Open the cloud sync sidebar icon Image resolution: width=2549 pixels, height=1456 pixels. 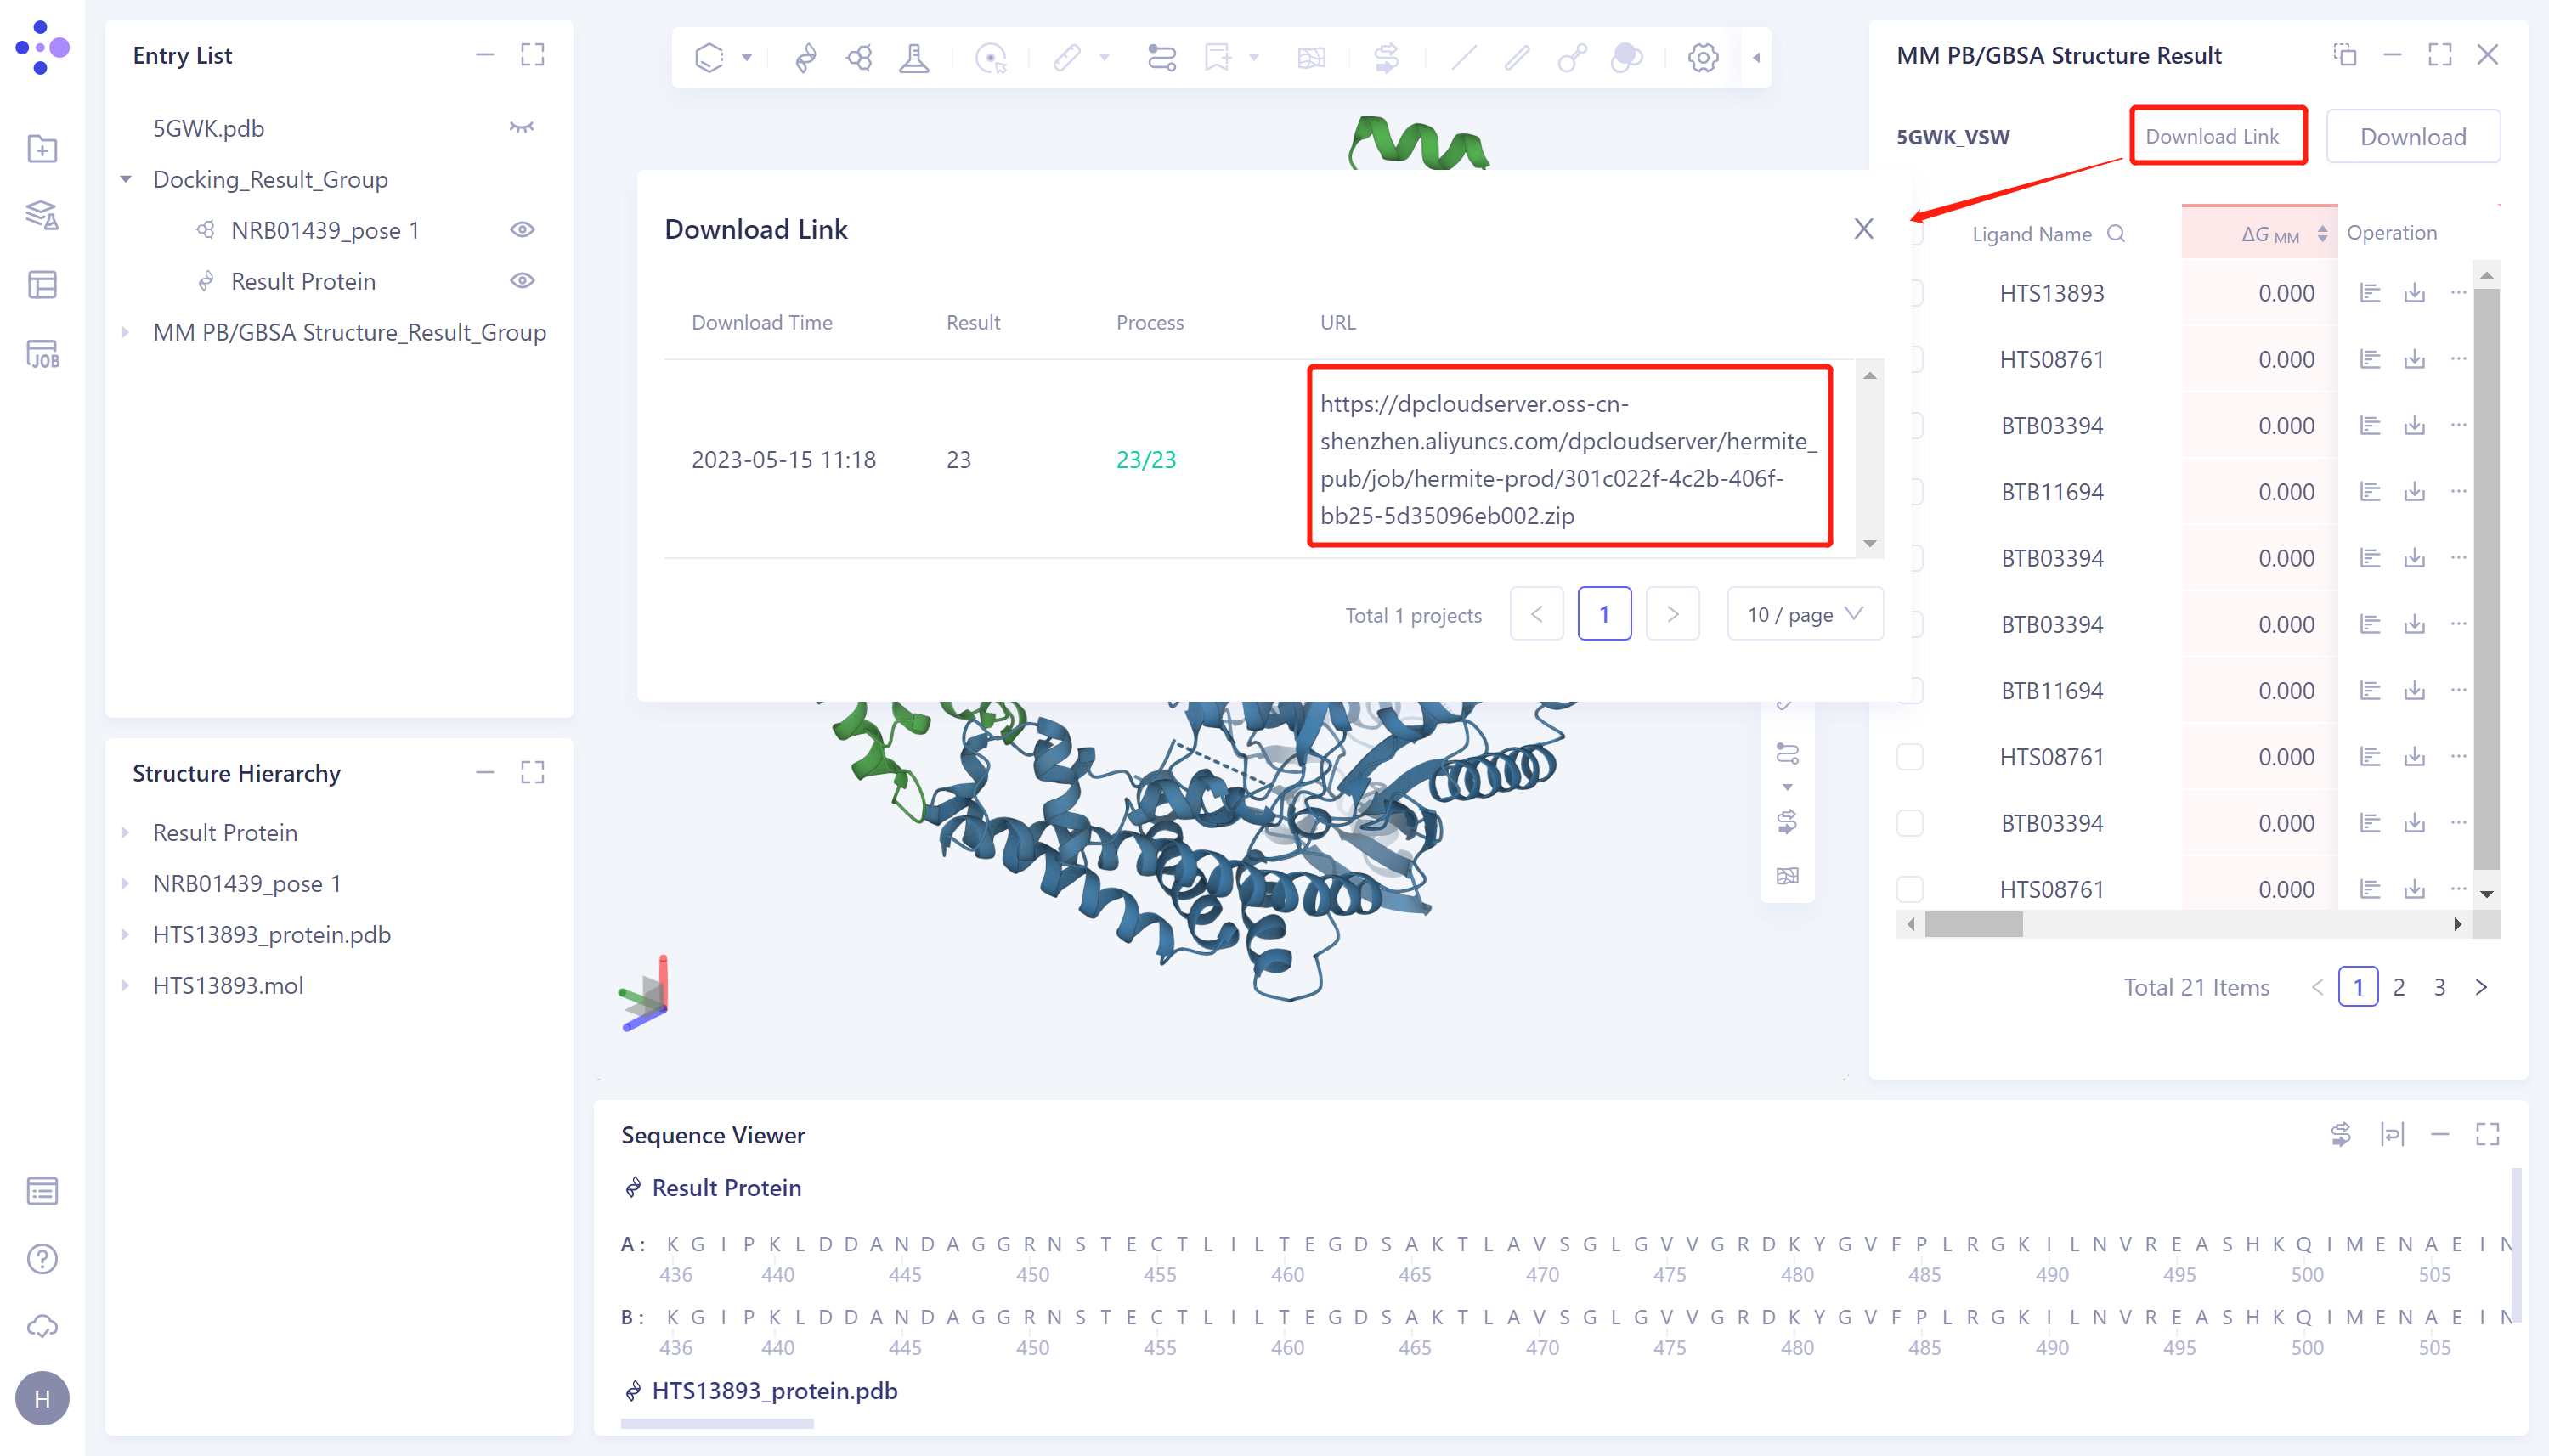point(42,1327)
